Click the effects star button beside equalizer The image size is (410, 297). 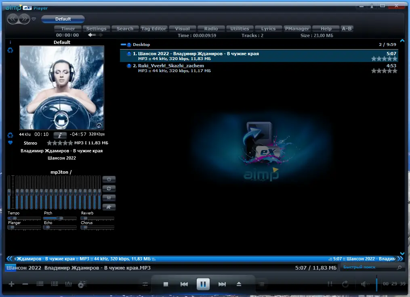click(x=109, y=207)
